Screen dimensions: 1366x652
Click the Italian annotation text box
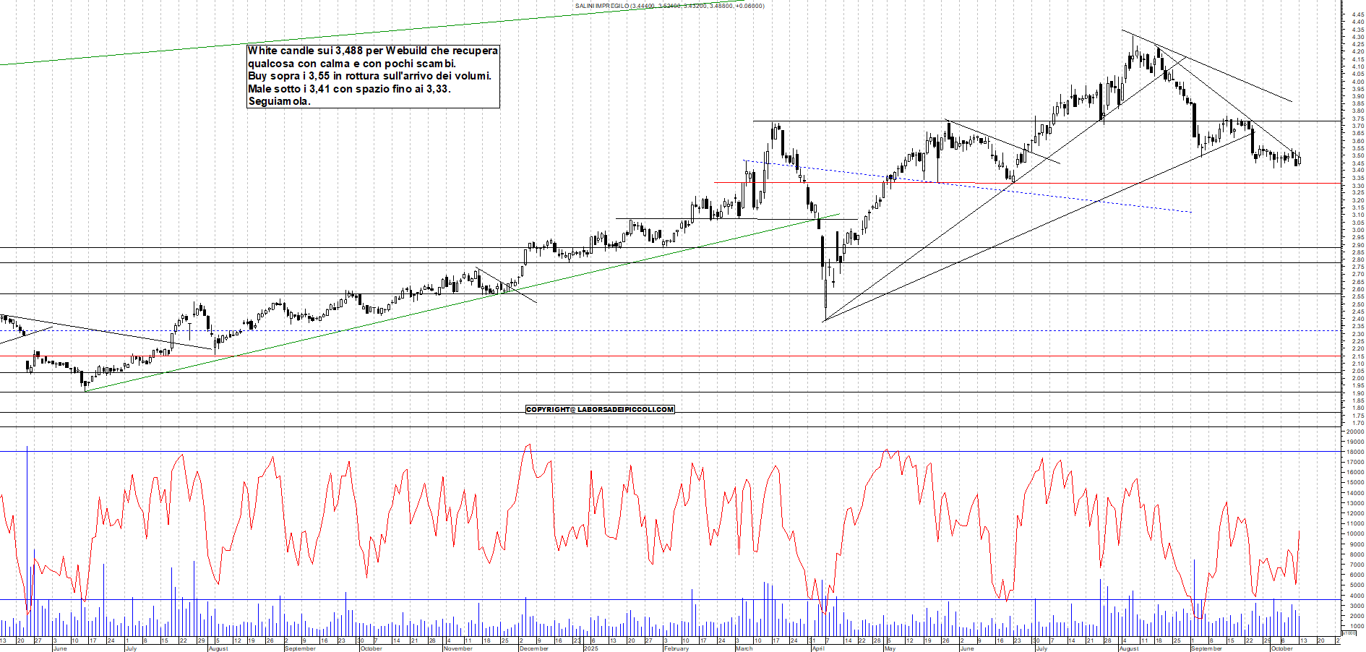[x=372, y=76]
